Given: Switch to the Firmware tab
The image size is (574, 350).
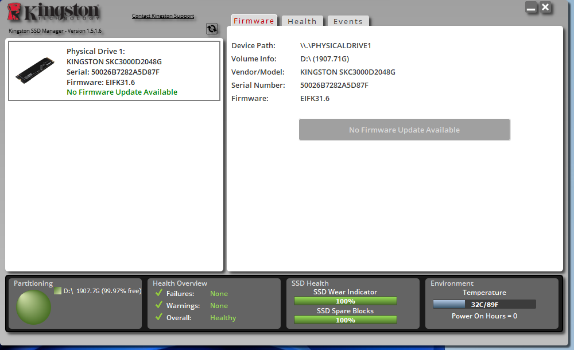Looking at the screenshot, I should point(254,21).
